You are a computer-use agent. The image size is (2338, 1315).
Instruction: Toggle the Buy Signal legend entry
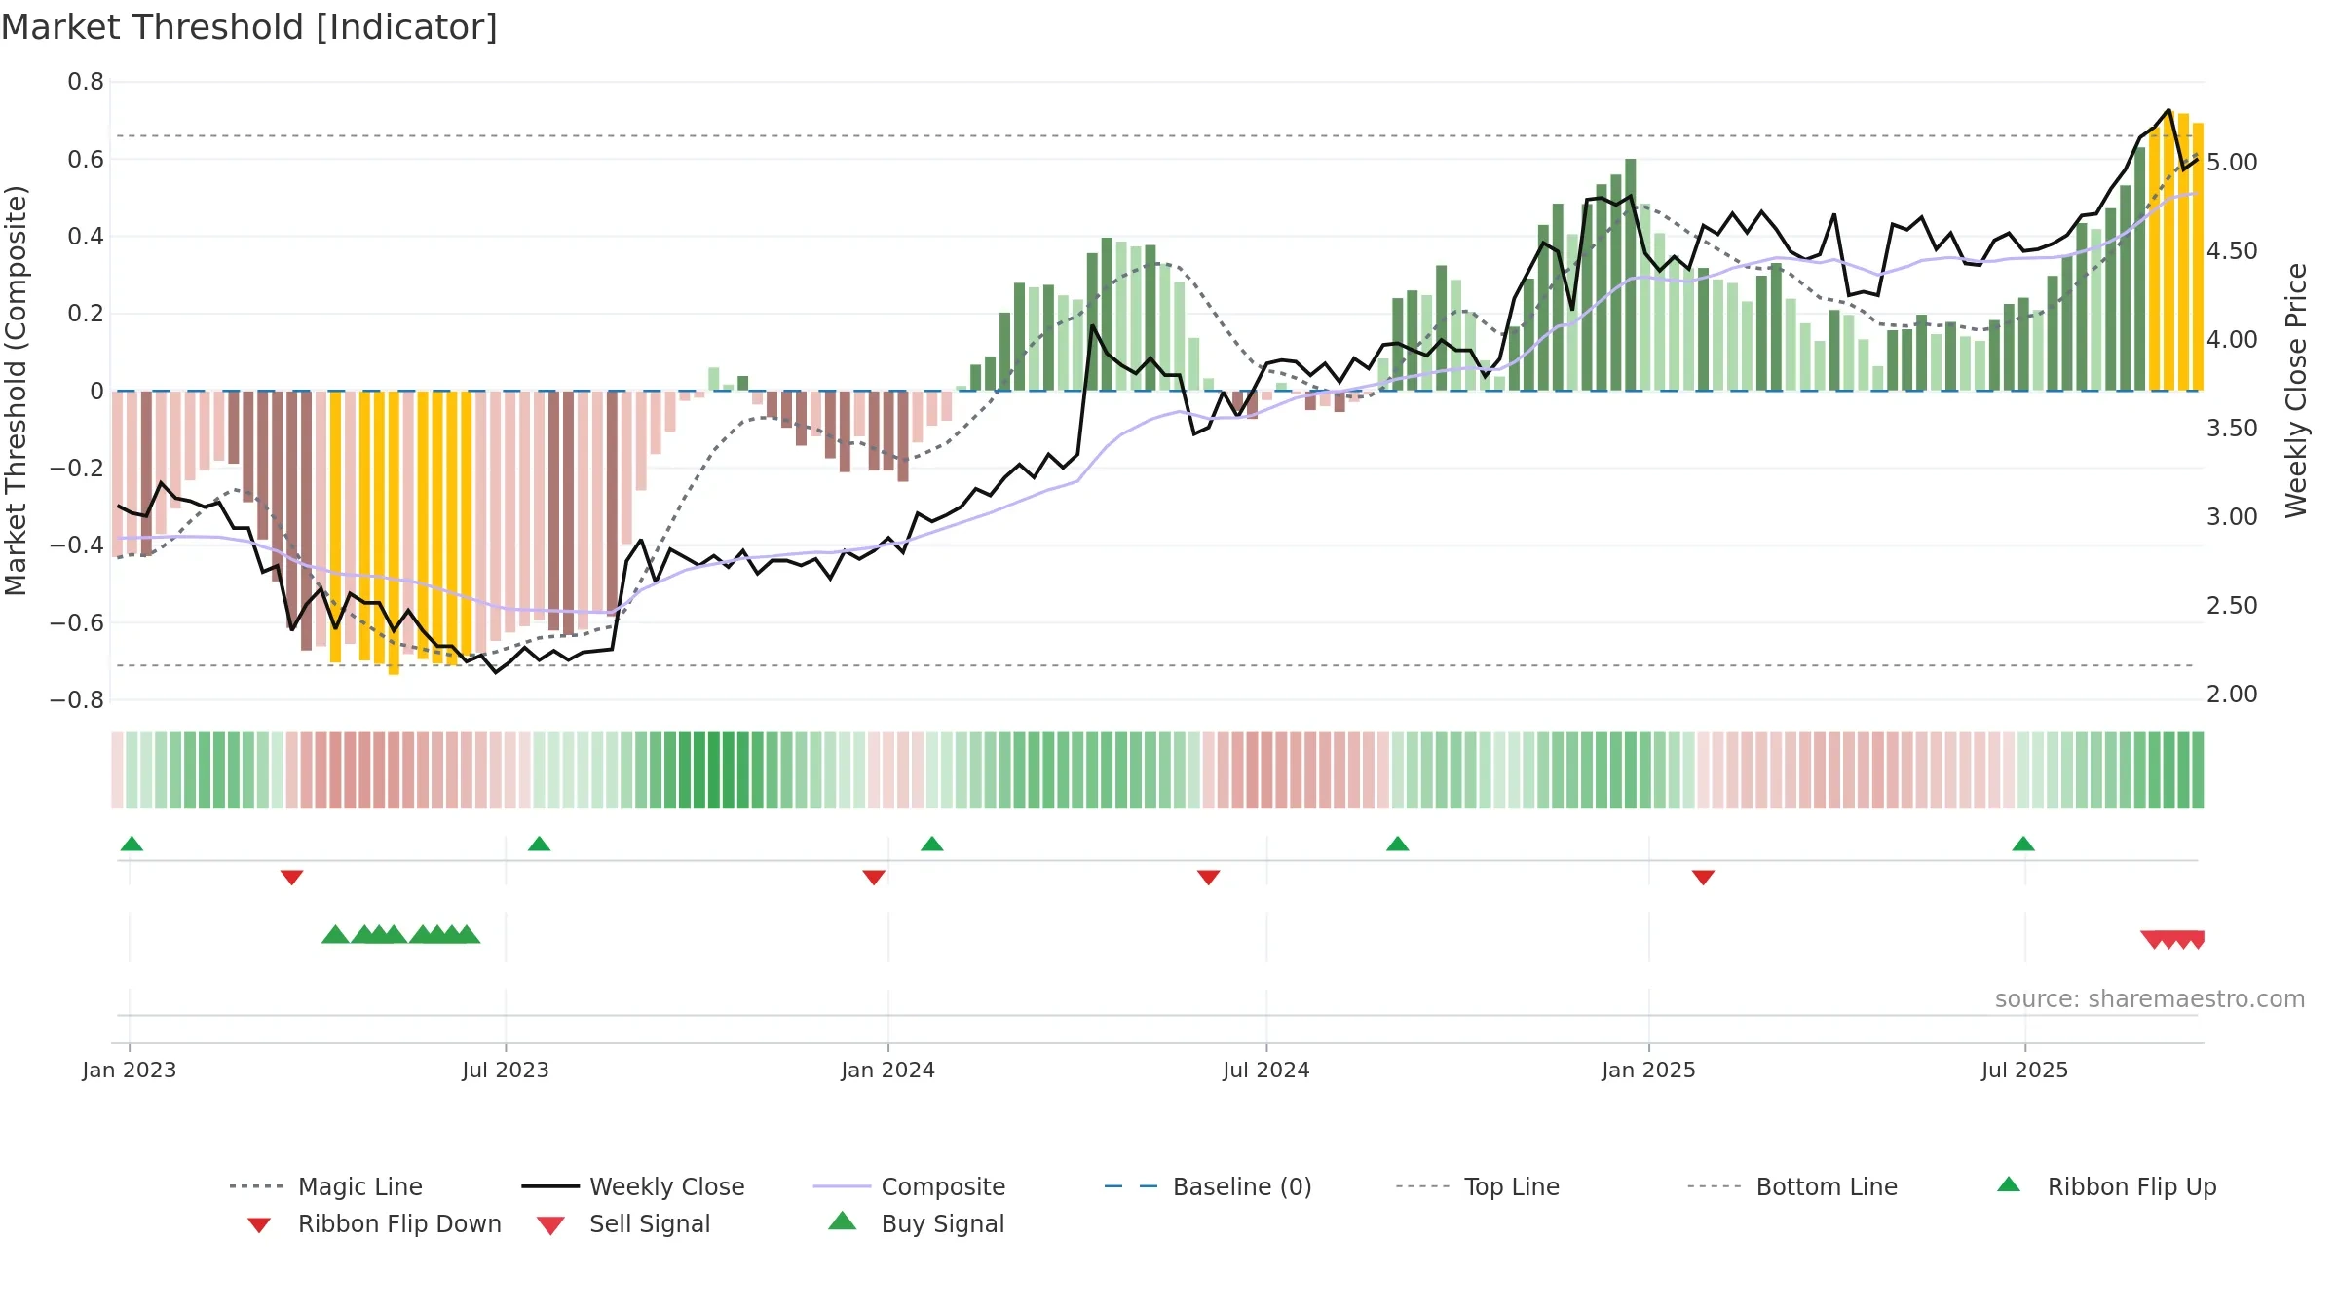916,1223
